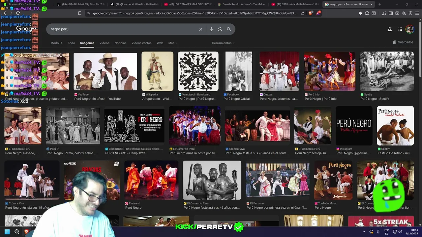Open the Guardados saved items link
The height and width of the screenshot is (237, 422).
pos(403,42)
